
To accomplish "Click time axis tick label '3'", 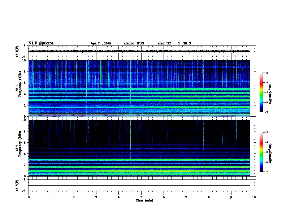I will pyautogui.click(x=96, y=197).
